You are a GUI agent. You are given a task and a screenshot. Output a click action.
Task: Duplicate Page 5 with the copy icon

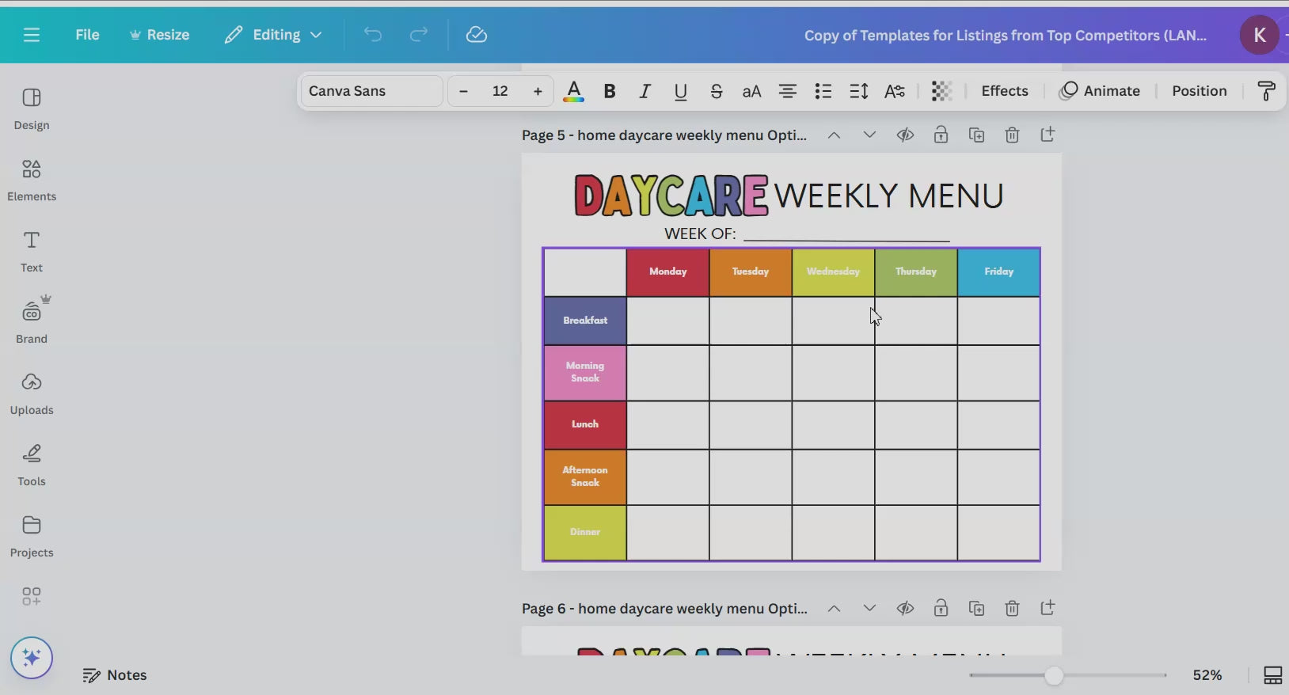click(x=976, y=135)
